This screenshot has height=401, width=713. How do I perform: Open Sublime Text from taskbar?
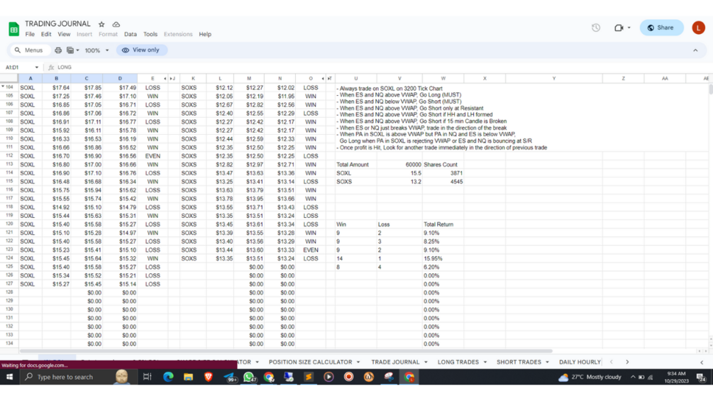pyautogui.click(x=309, y=377)
